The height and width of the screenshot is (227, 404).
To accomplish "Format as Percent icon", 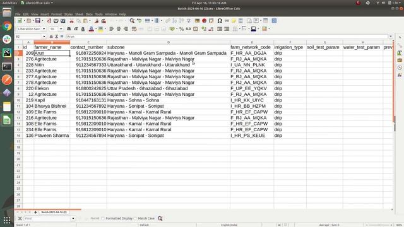I will pos(182,29).
